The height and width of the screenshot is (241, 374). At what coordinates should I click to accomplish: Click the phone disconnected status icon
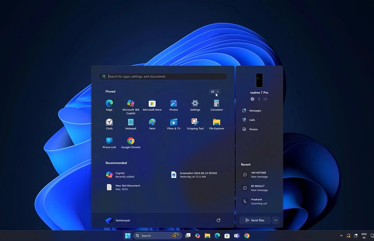pyautogui.click(x=252, y=99)
